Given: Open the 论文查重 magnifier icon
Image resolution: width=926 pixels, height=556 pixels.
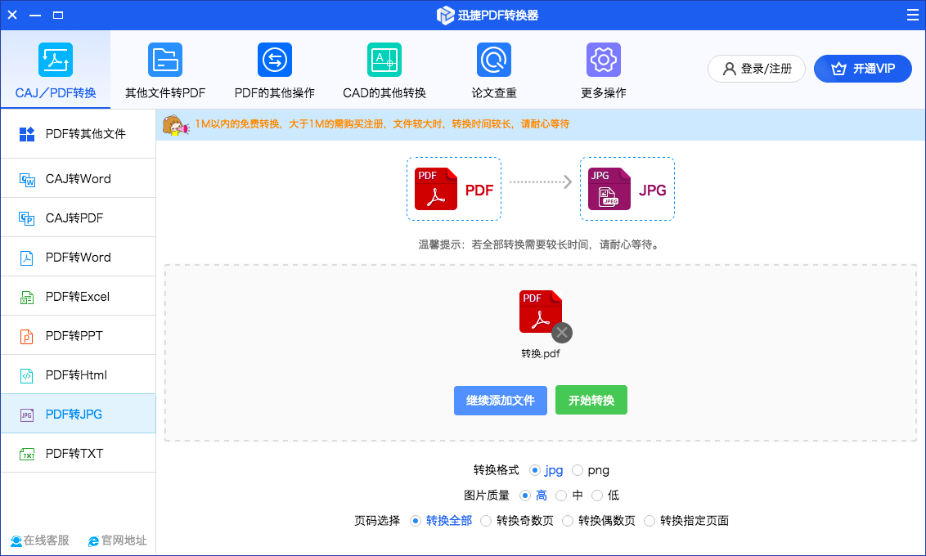Looking at the screenshot, I should click(x=494, y=60).
